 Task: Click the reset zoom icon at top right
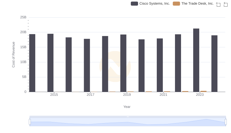pos(226,4)
